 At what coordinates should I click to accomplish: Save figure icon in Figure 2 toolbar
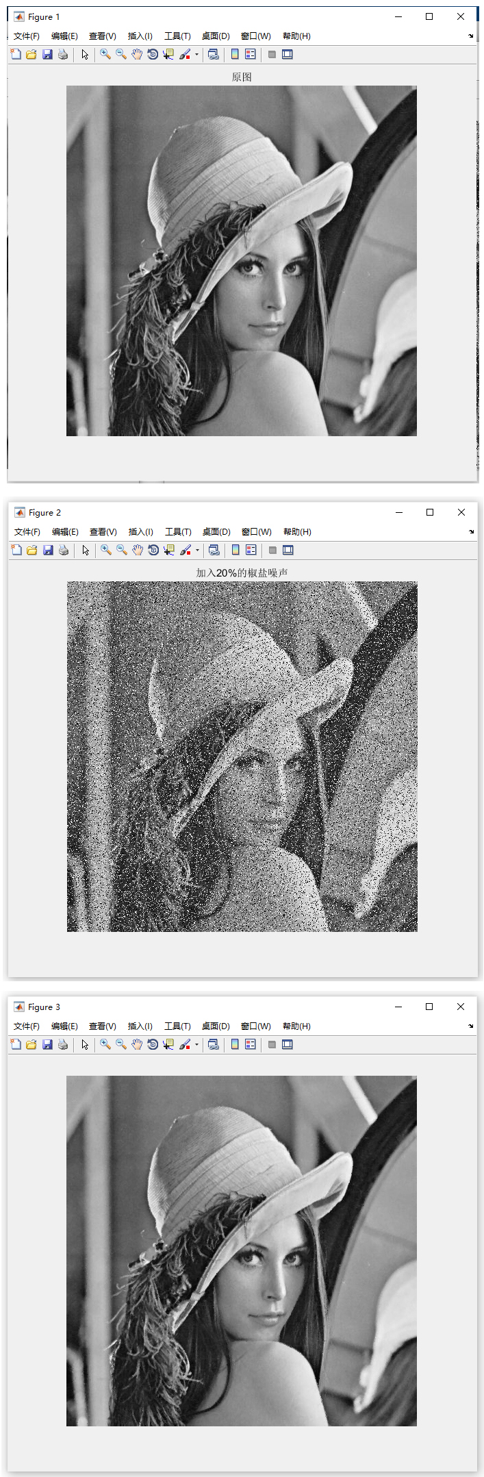[48, 550]
